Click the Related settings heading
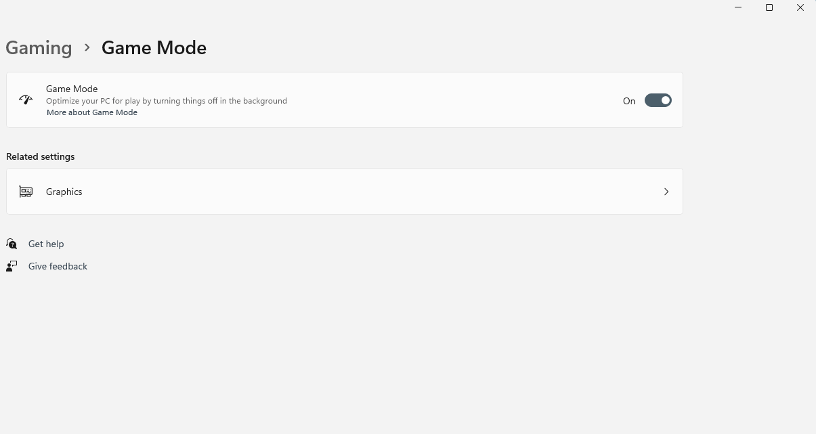The width and height of the screenshot is (816, 434). point(41,156)
